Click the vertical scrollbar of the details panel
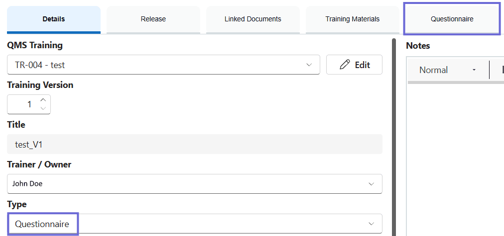 [x=394, y=137]
